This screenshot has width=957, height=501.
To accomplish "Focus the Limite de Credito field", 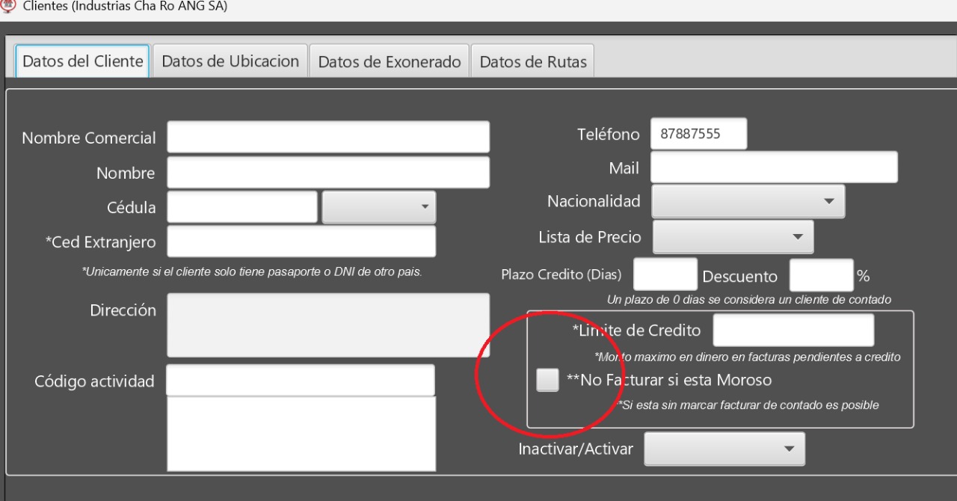I will [793, 331].
